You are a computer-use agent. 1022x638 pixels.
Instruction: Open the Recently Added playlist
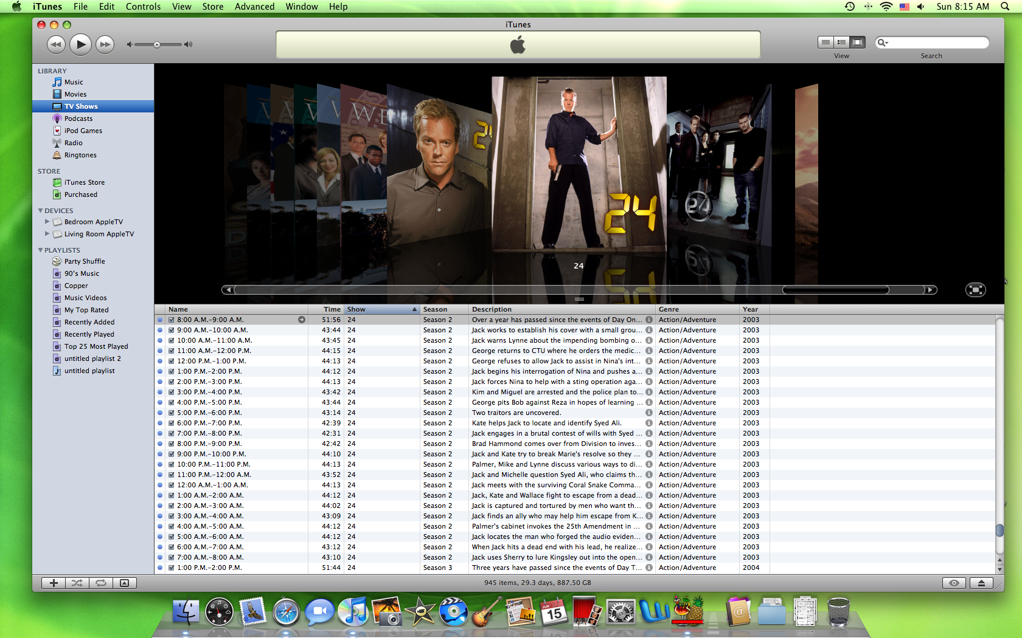pyautogui.click(x=89, y=322)
